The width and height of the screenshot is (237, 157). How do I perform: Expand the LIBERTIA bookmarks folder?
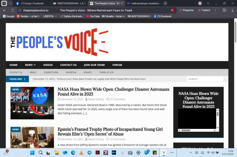50,16
